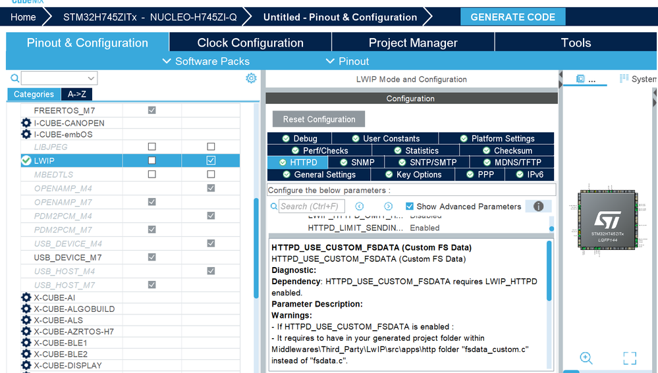The height and width of the screenshot is (373, 658).
Task: Open the MDNS/TFTP tab
Action: pyautogui.click(x=512, y=162)
